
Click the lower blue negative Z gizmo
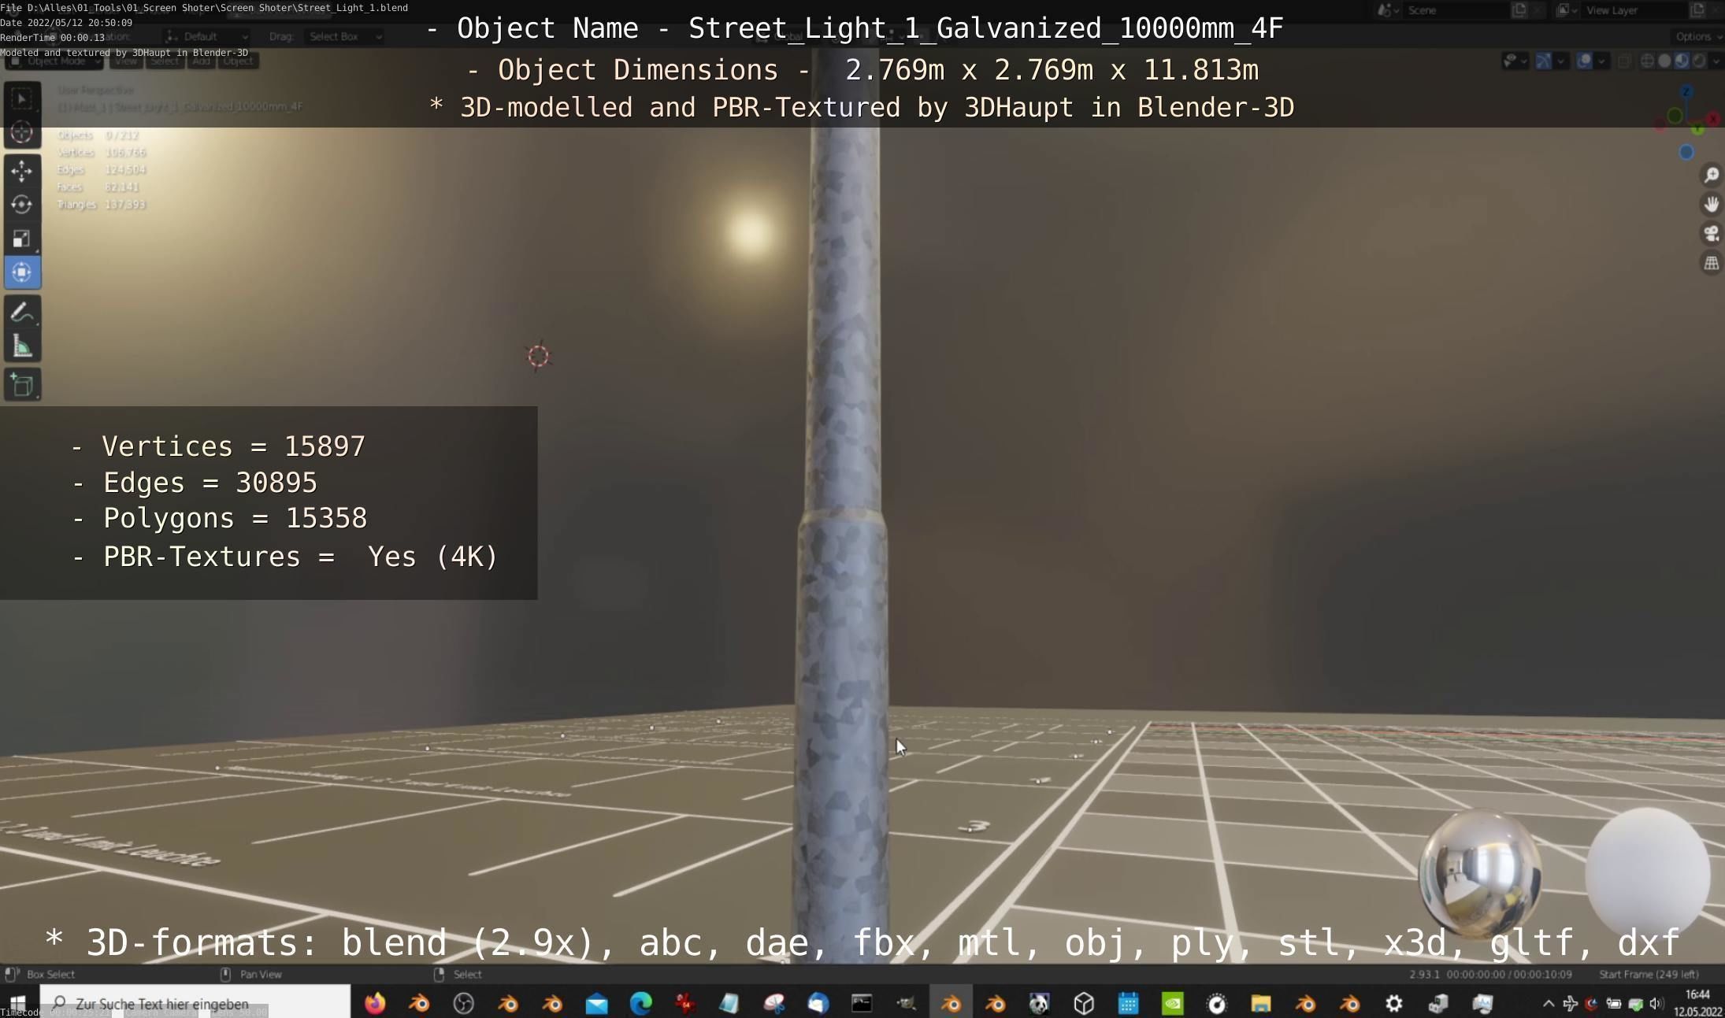1686,152
